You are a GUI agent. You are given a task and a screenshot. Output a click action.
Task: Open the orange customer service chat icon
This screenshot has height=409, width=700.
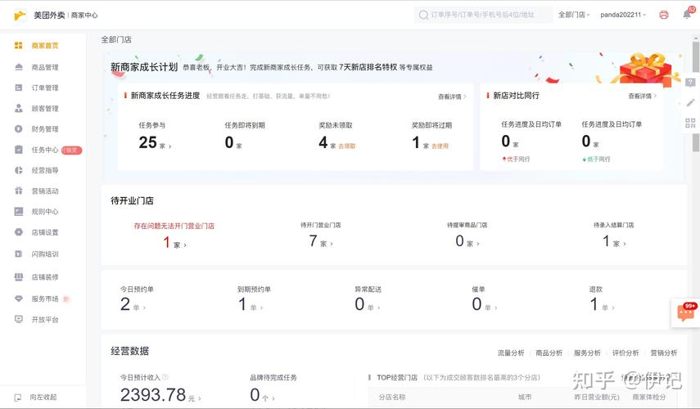pyautogui.click(x=685, y=314)
